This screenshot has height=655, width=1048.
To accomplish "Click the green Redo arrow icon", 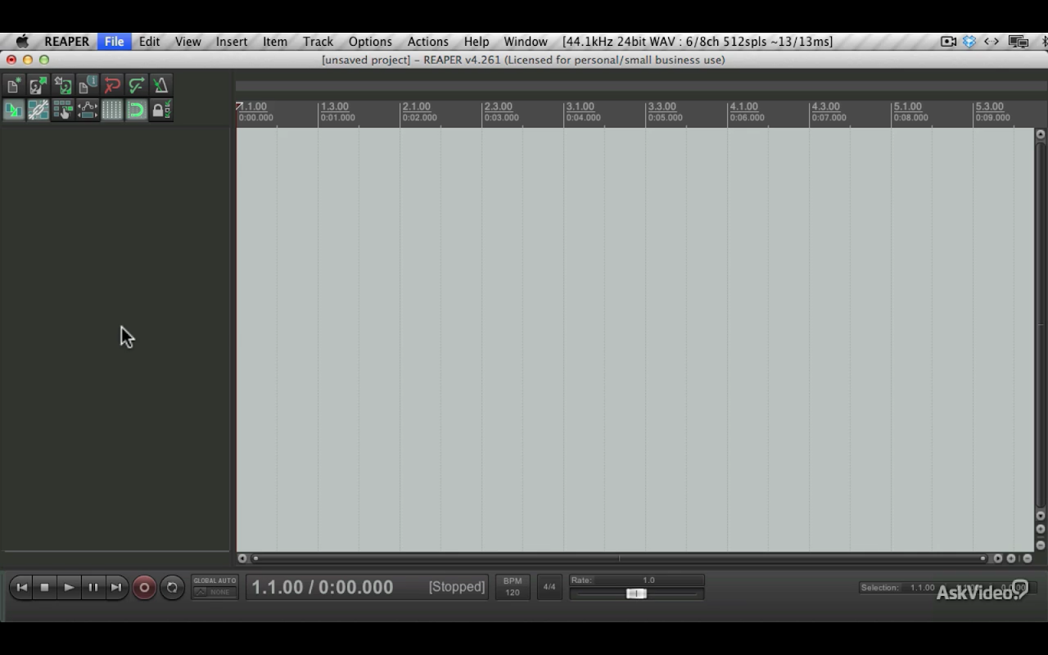I will 137,85.
